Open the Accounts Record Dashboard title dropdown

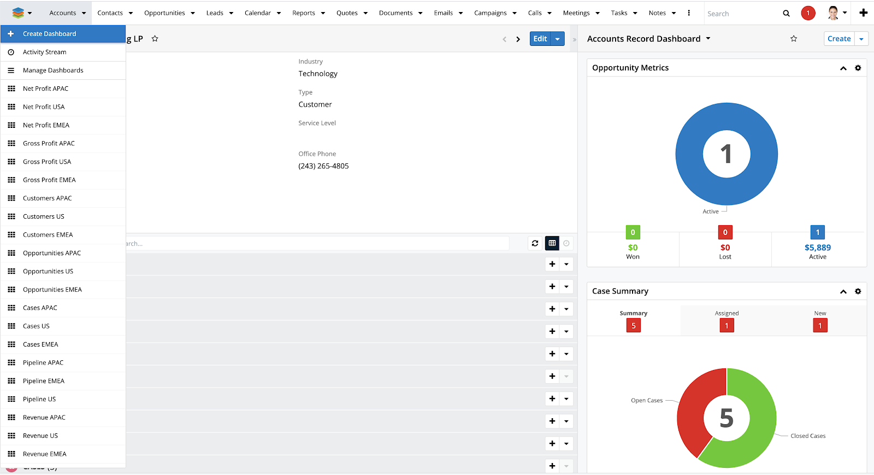tap(708, 39)
